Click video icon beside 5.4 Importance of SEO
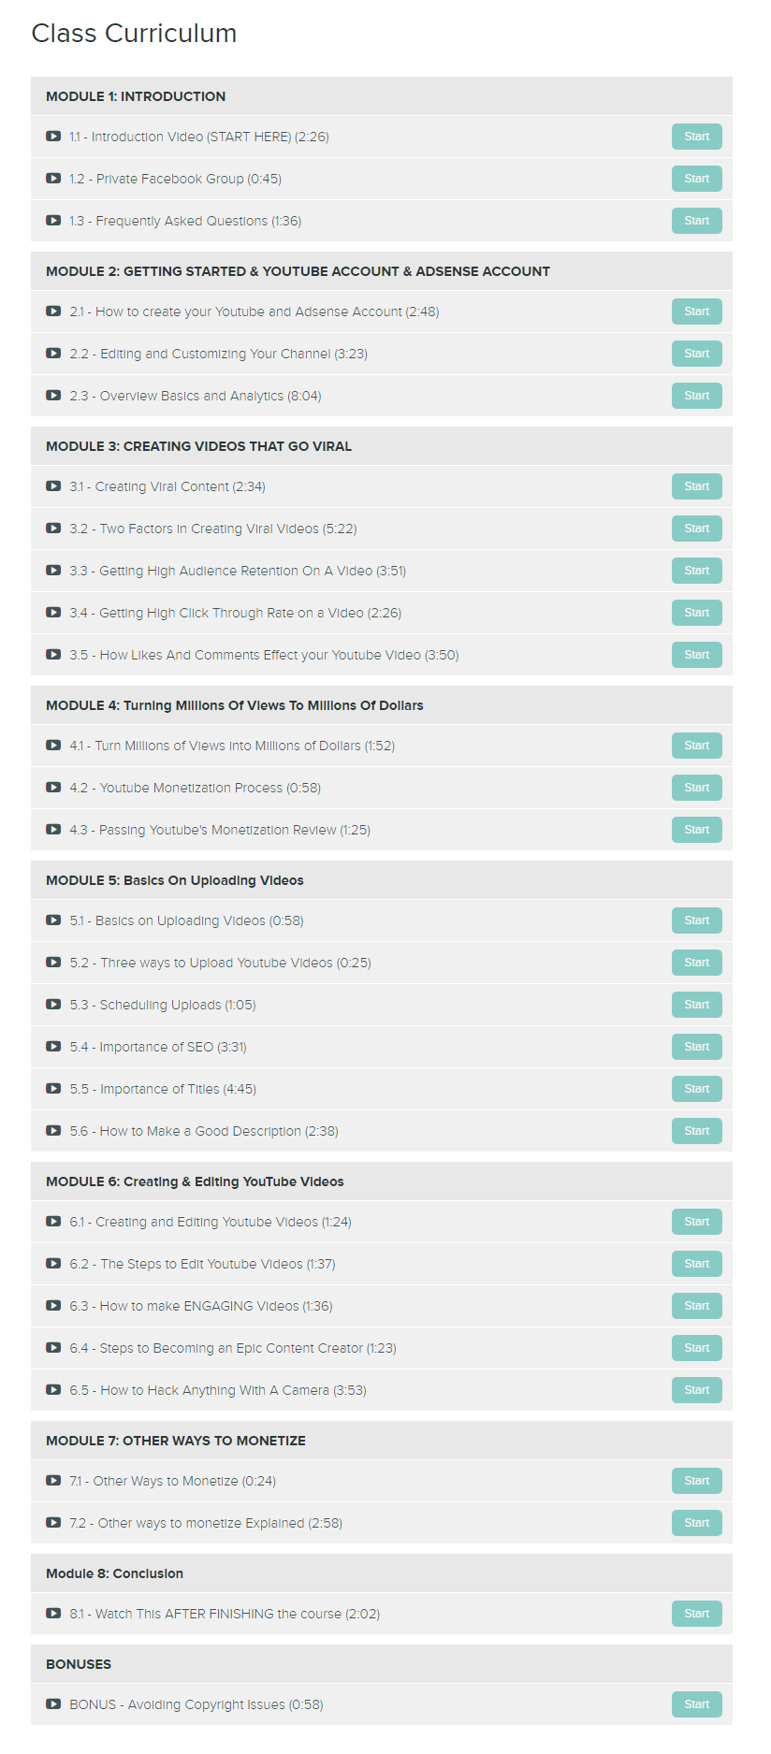Image resolution: width=771 pixels, height=1754 pixels. (53, 1047)
